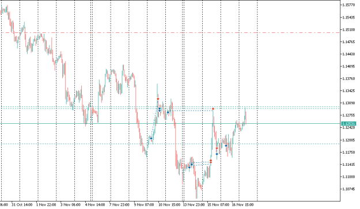Click the 10 Nov 15:00 time label
This screenshot has width=360, height=209.
(x=169, y=204)
